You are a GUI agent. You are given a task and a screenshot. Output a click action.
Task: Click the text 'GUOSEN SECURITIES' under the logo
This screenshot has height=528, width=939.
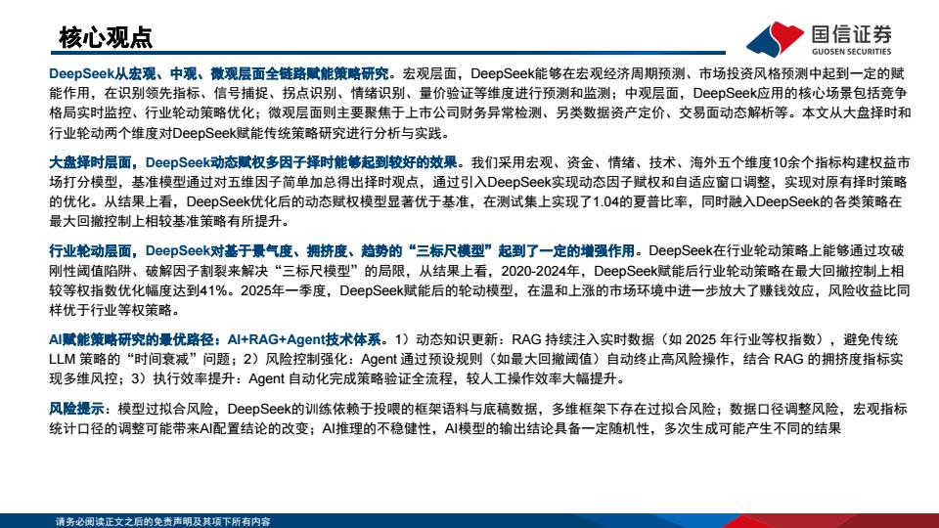(x=852, y=52)
